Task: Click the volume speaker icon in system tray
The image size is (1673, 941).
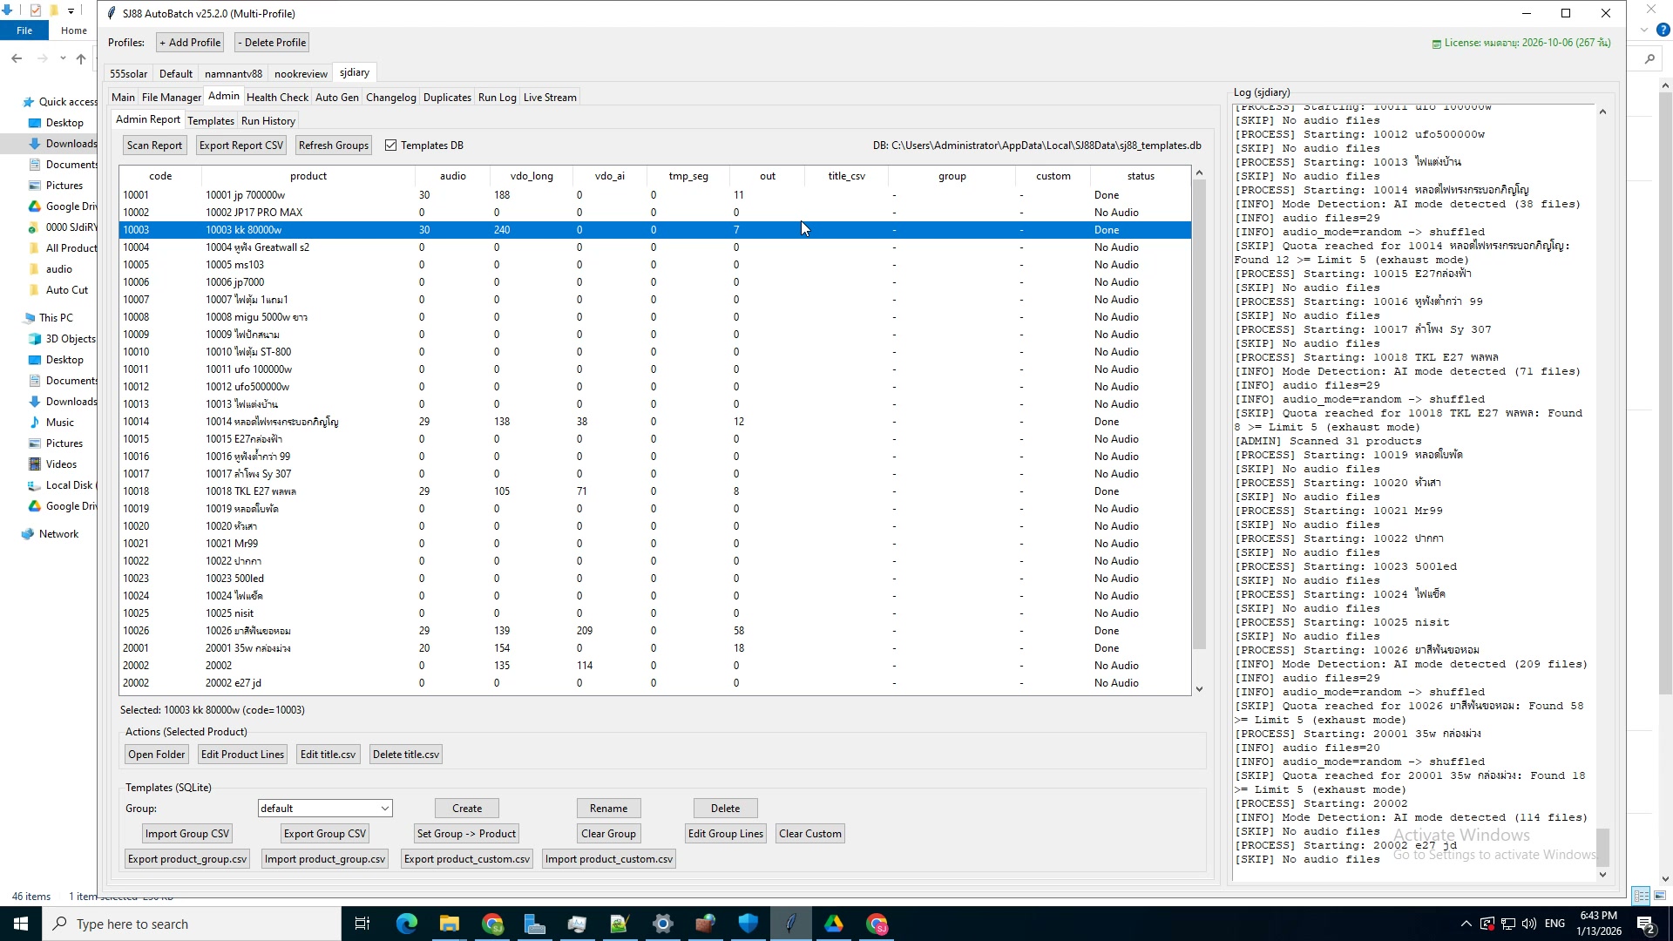Action: [x=1528, y=924]
